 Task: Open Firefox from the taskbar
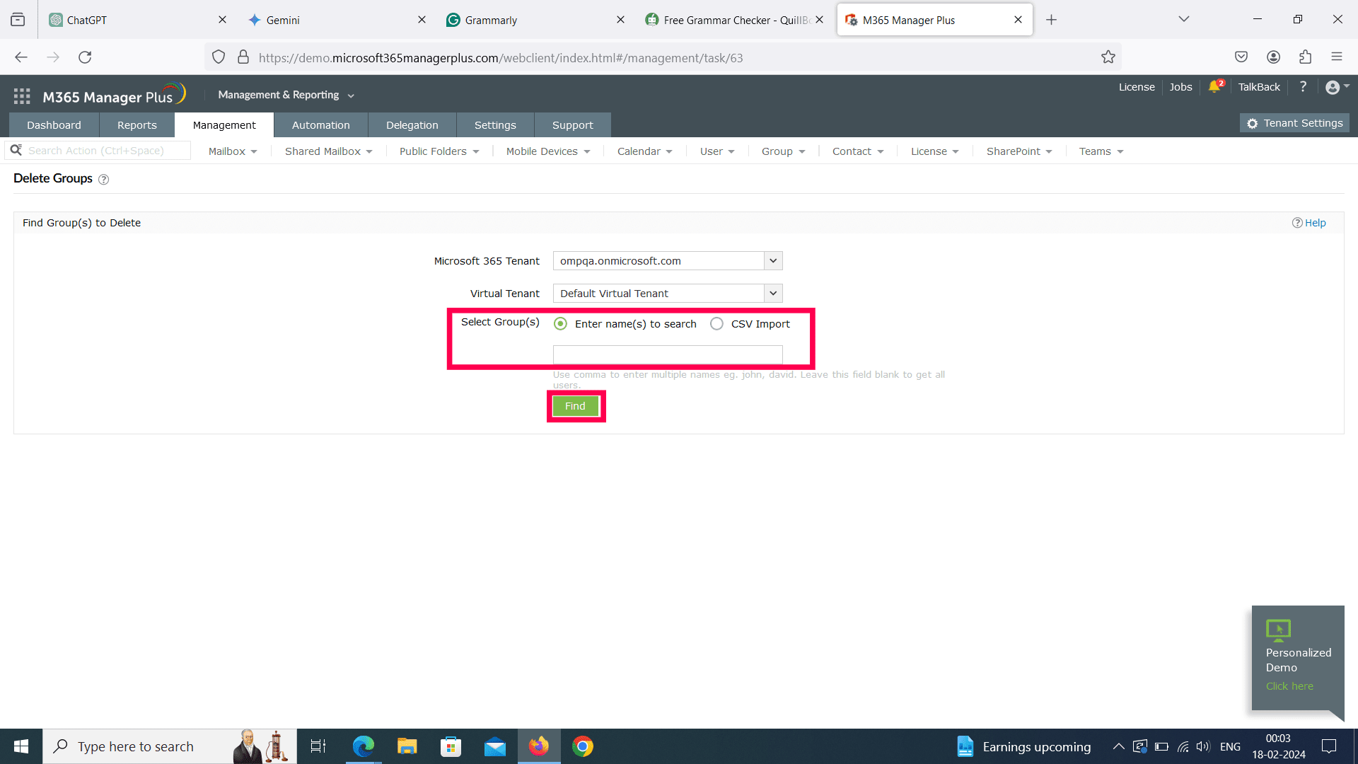[x=539, y=746]
